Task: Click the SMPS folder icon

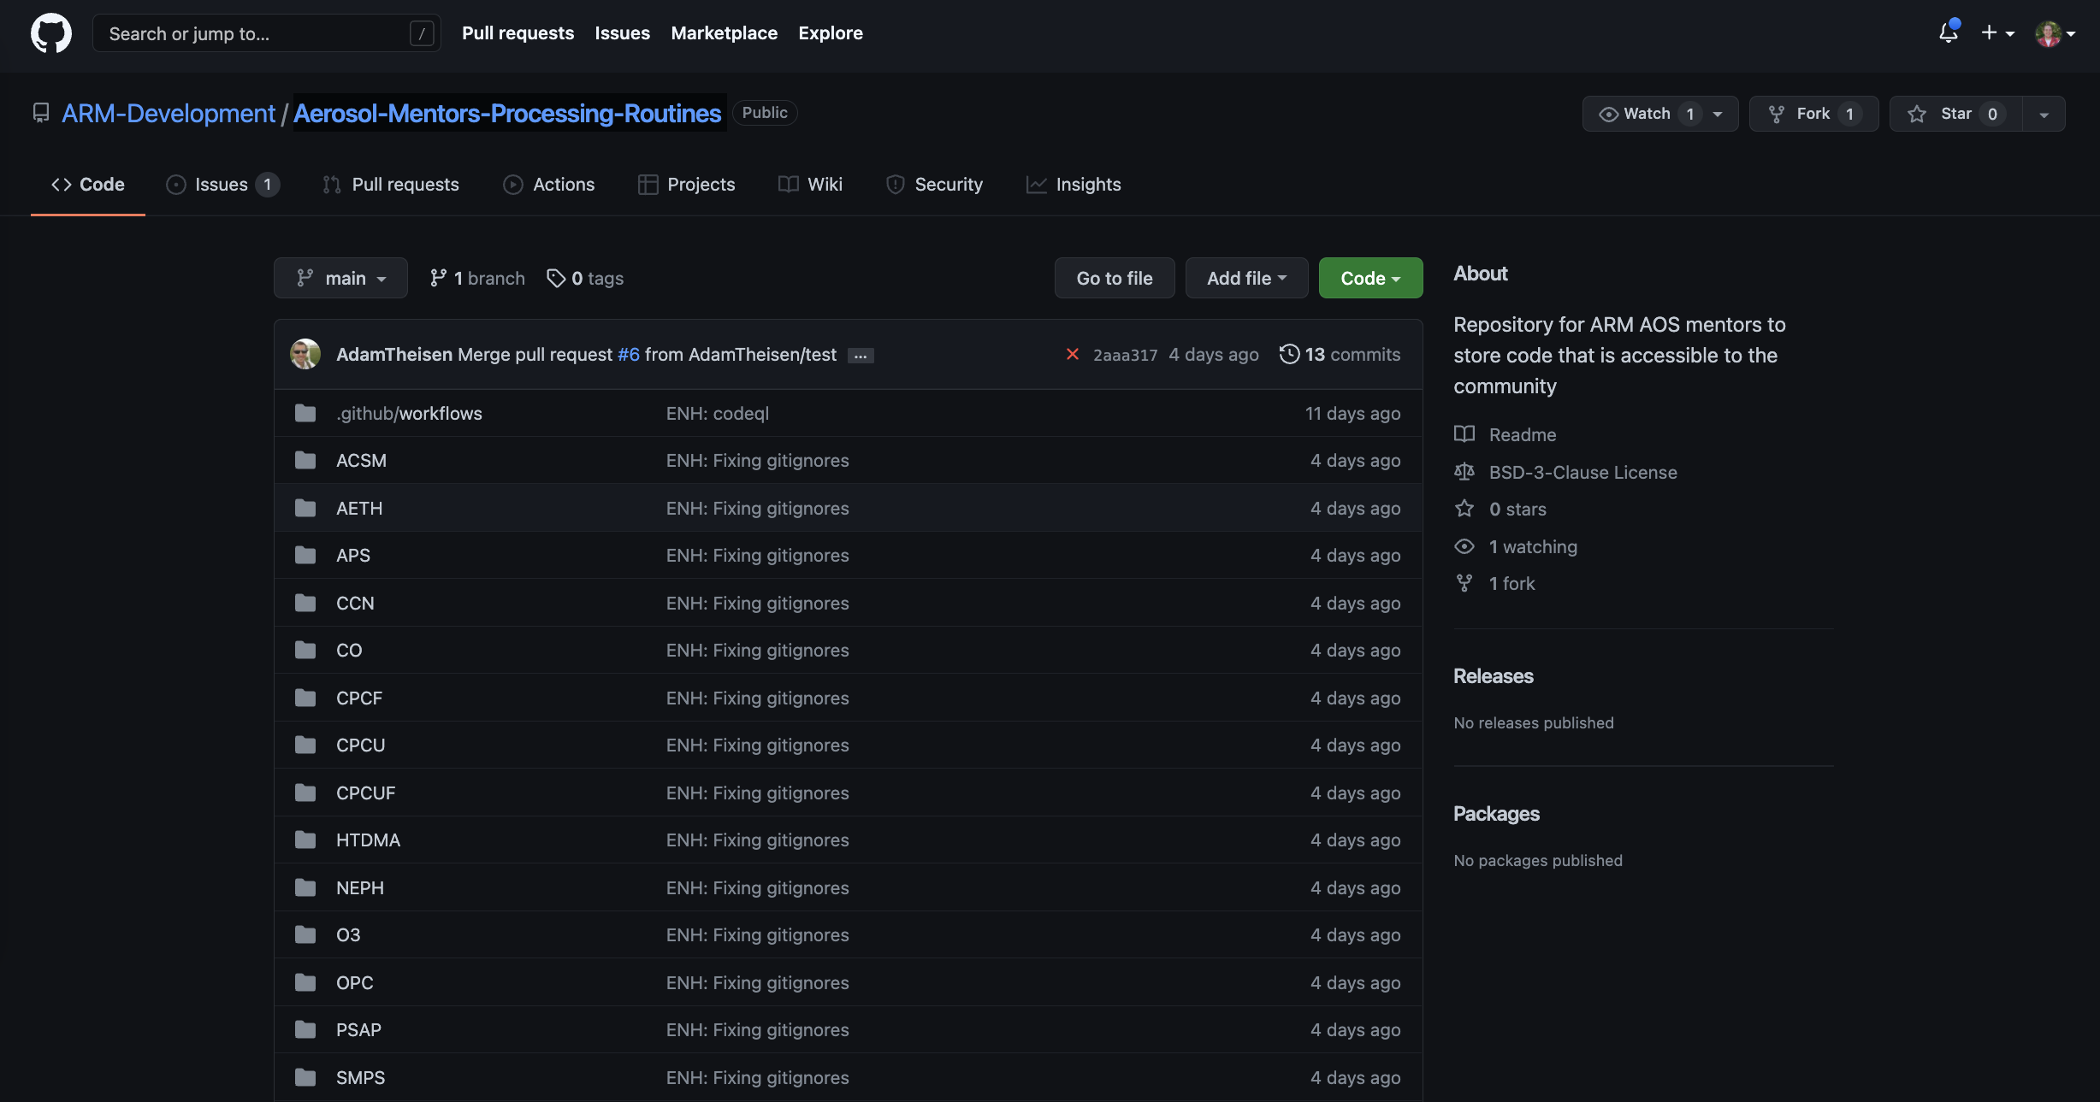Action: pos(305,1078)
